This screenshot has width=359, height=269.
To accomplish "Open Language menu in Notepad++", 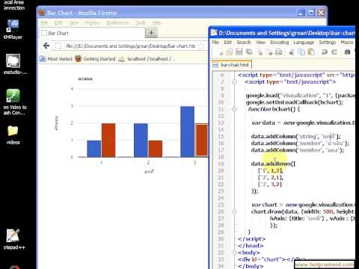I will (x=304, y=42).
